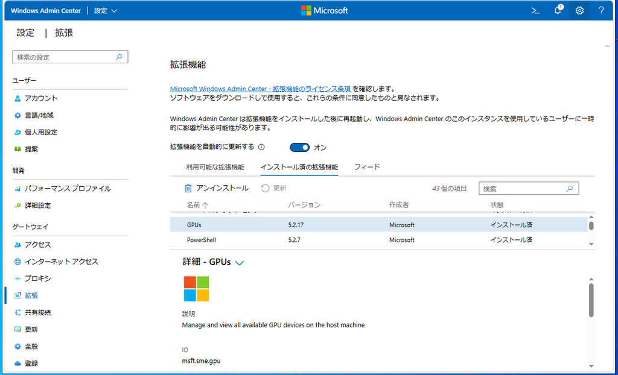Focus the extensions 検索 input field
This screenshot has height=375, width=618.
pyautogui.click(x=529, y=189)
